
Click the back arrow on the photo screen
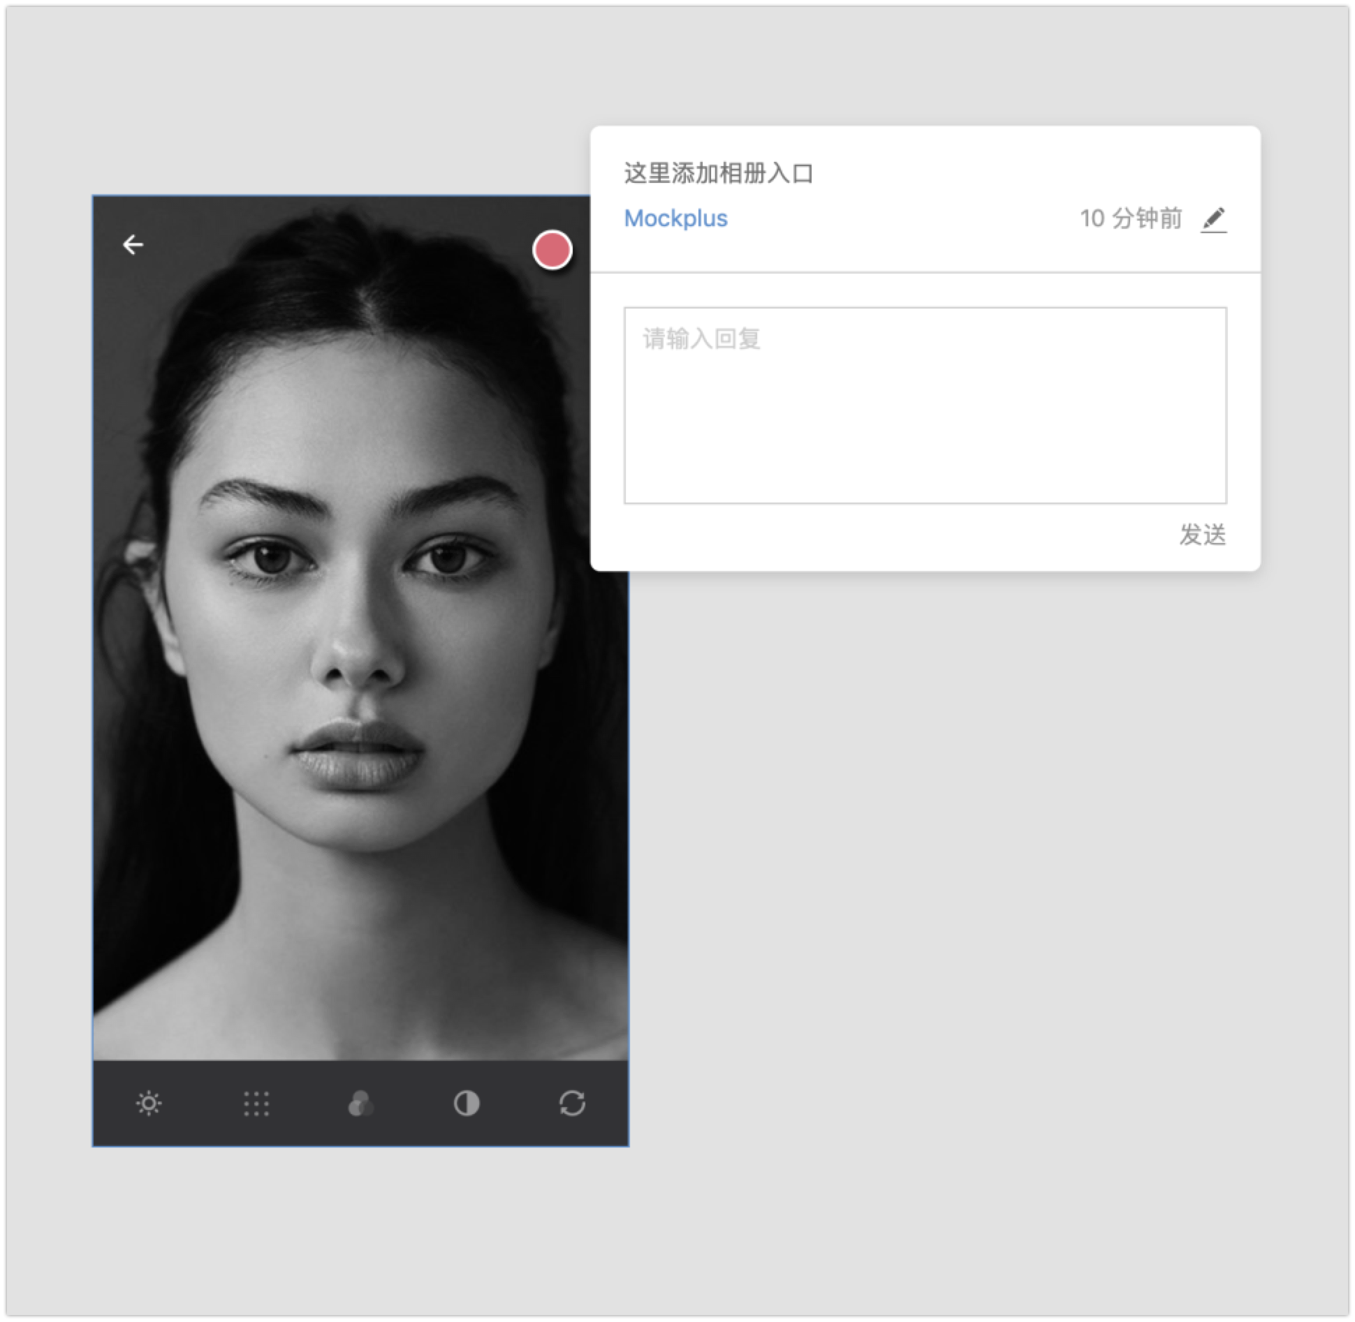coord(133,244)
